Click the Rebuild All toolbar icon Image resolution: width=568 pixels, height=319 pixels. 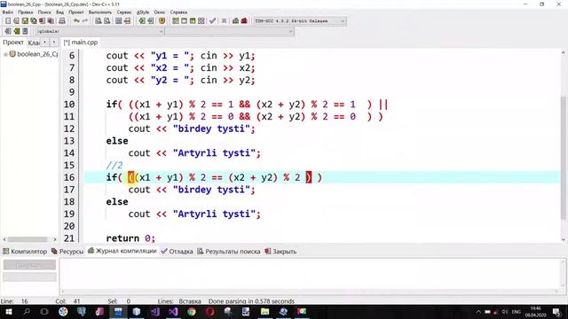pos(201,21)
